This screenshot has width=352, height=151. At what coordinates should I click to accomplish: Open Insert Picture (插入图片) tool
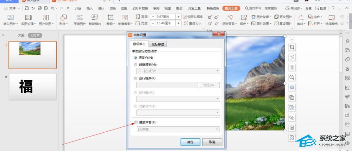click(x=11, y=20)
